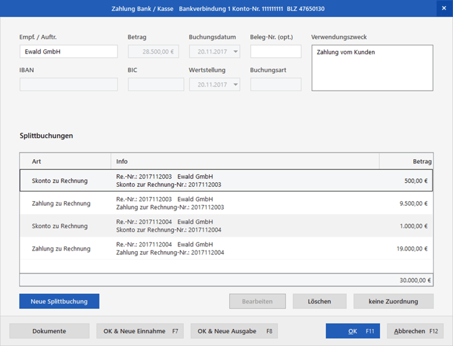Select the 19.000,00 € Zahlung row
Screen dimensions: 453x346
coord(226,248)
